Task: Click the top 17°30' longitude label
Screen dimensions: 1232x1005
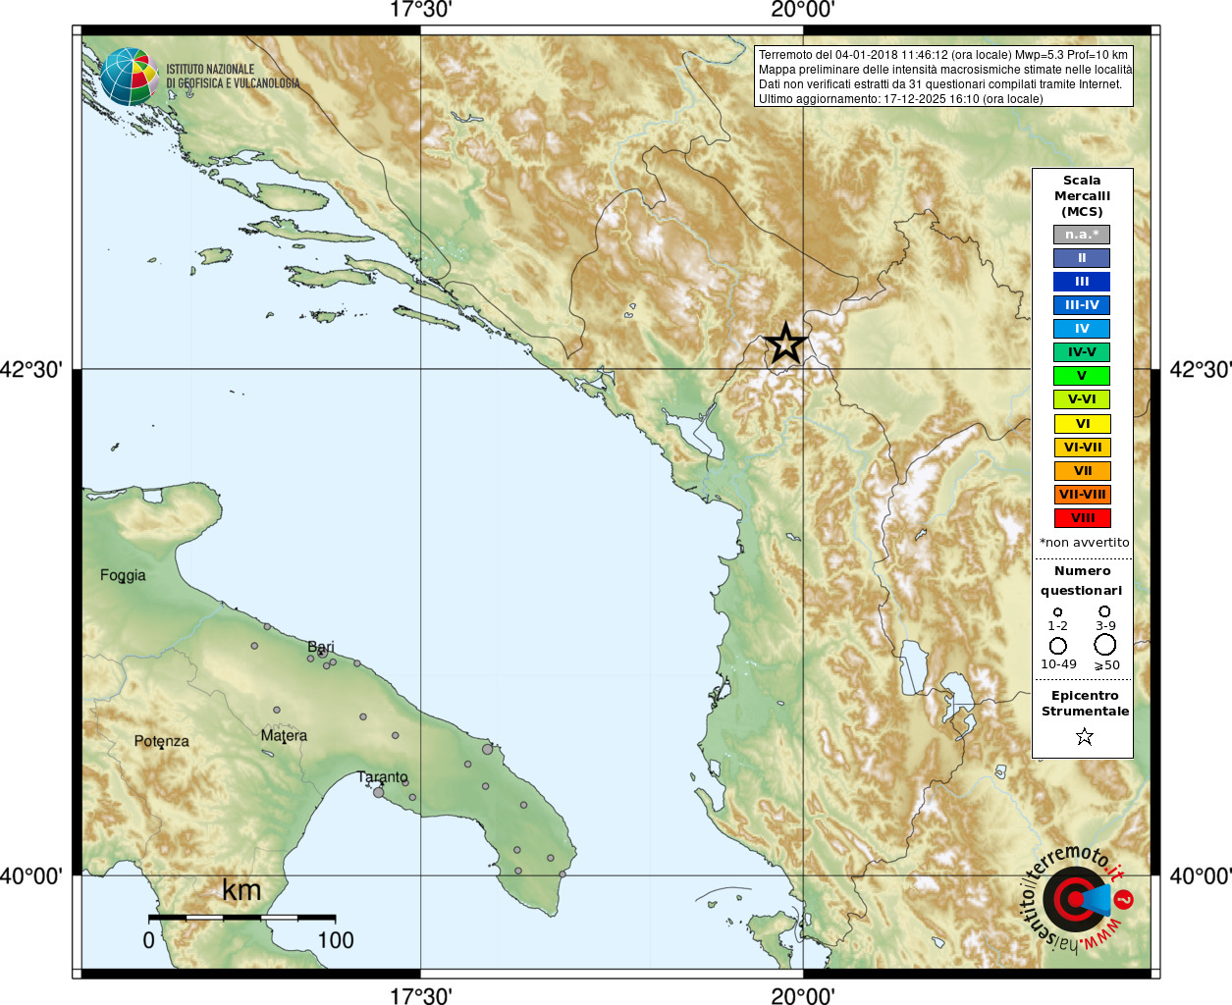Action: pos(420,10)
